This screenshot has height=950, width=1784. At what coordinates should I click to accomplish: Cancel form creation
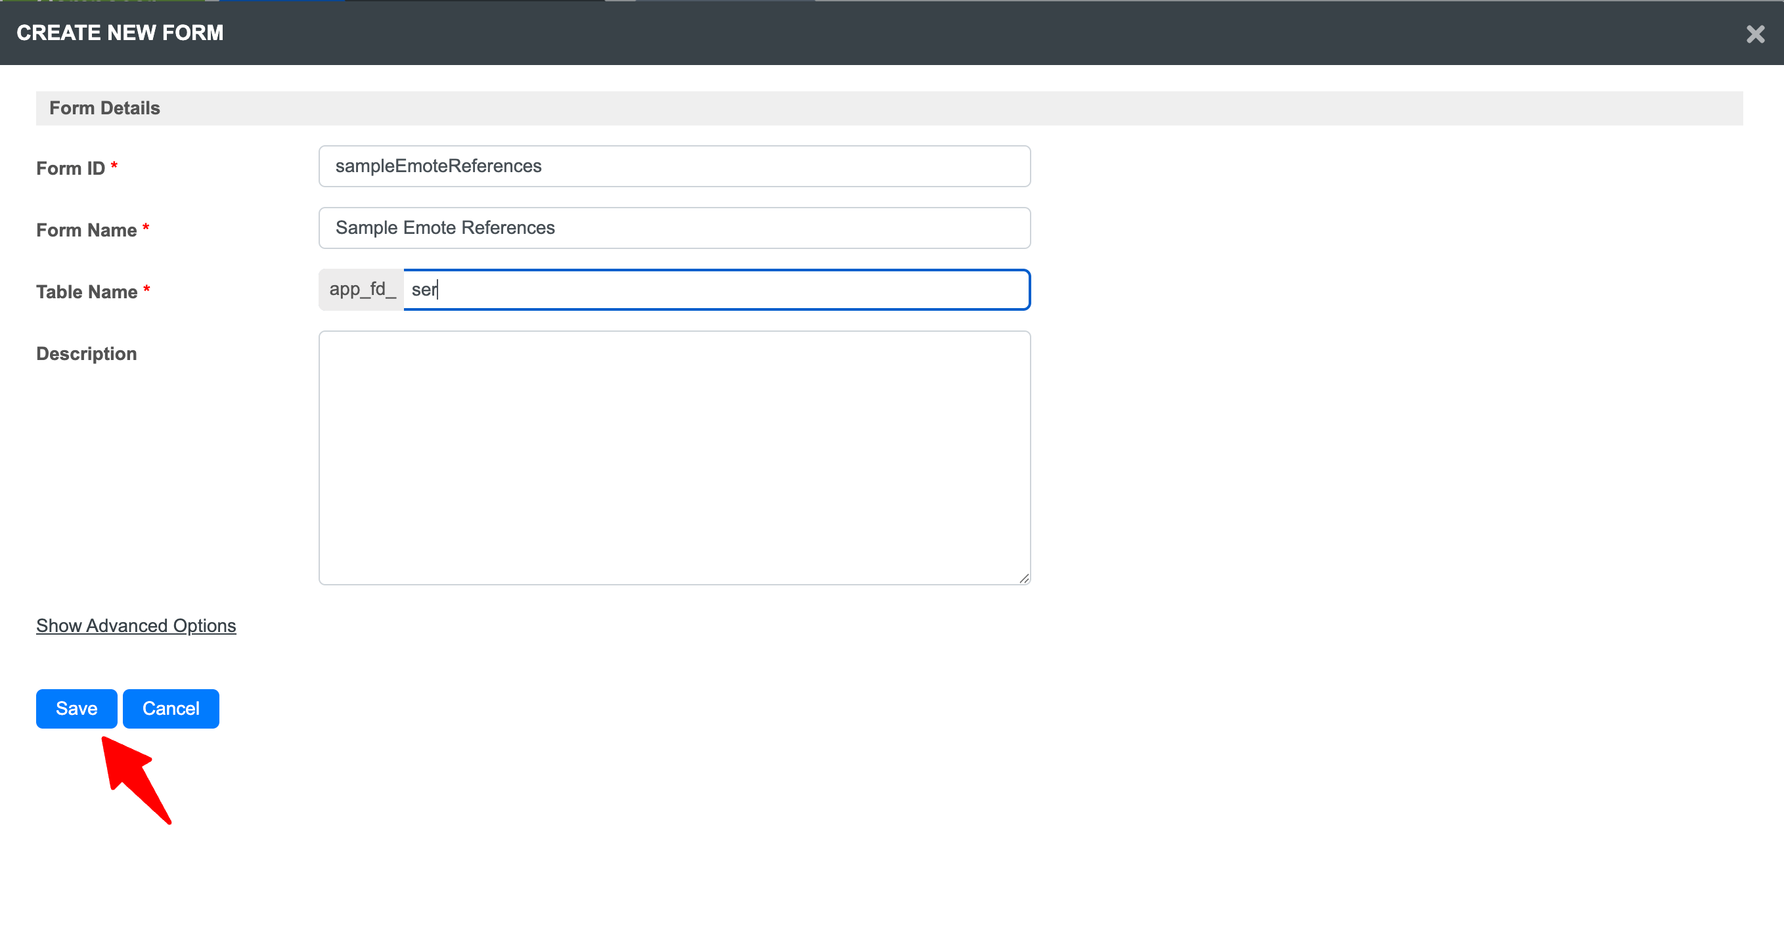pyautogui.click(x=170, y=709)
